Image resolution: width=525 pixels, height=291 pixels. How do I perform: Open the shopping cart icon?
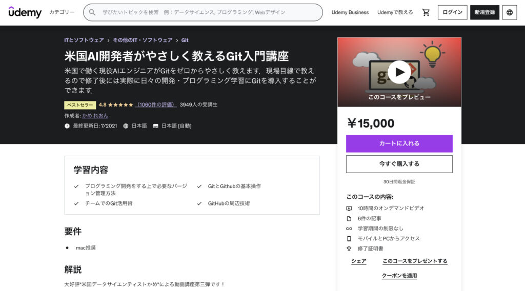click(426, 12)
